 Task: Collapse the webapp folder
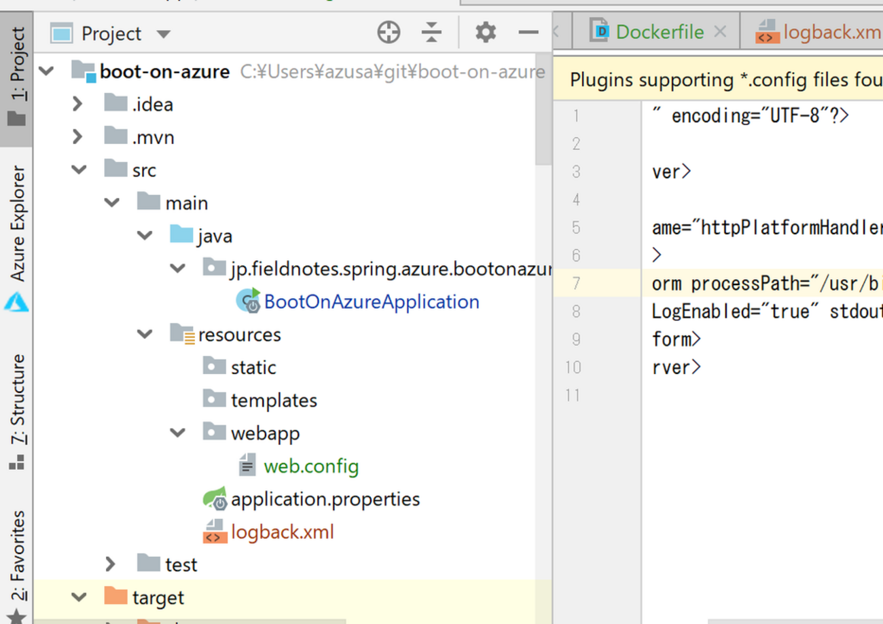[178, 433]
